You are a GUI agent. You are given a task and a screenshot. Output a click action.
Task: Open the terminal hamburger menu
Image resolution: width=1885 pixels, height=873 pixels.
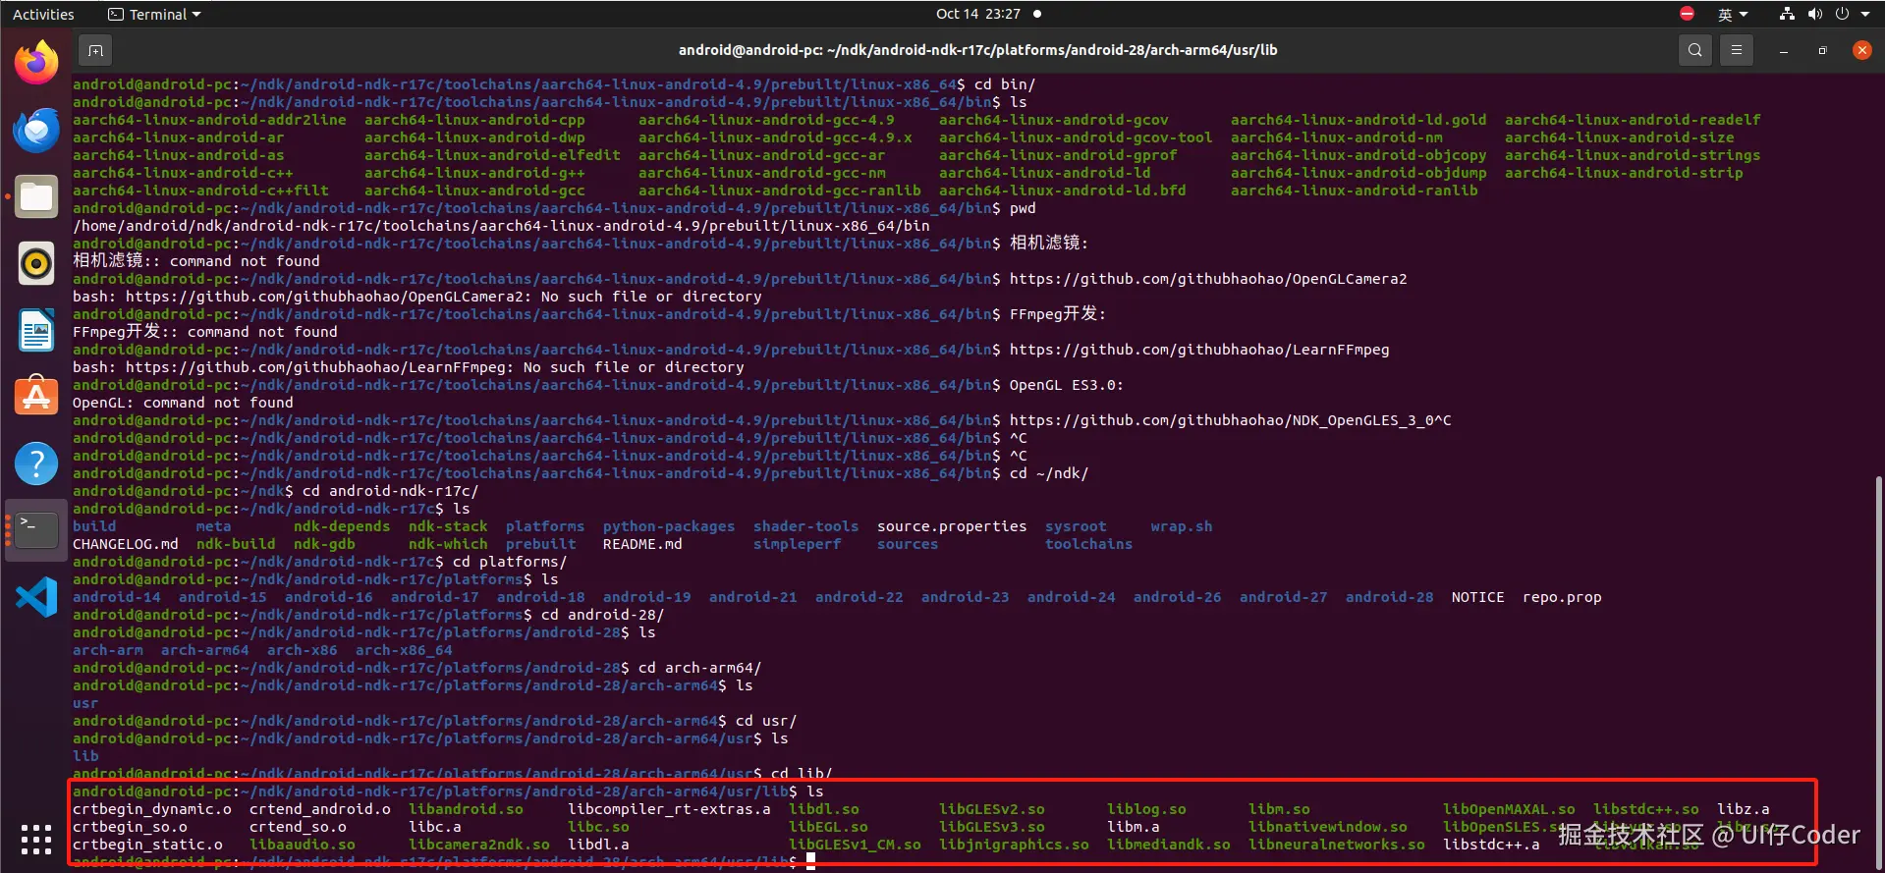tap(1737, 50)
